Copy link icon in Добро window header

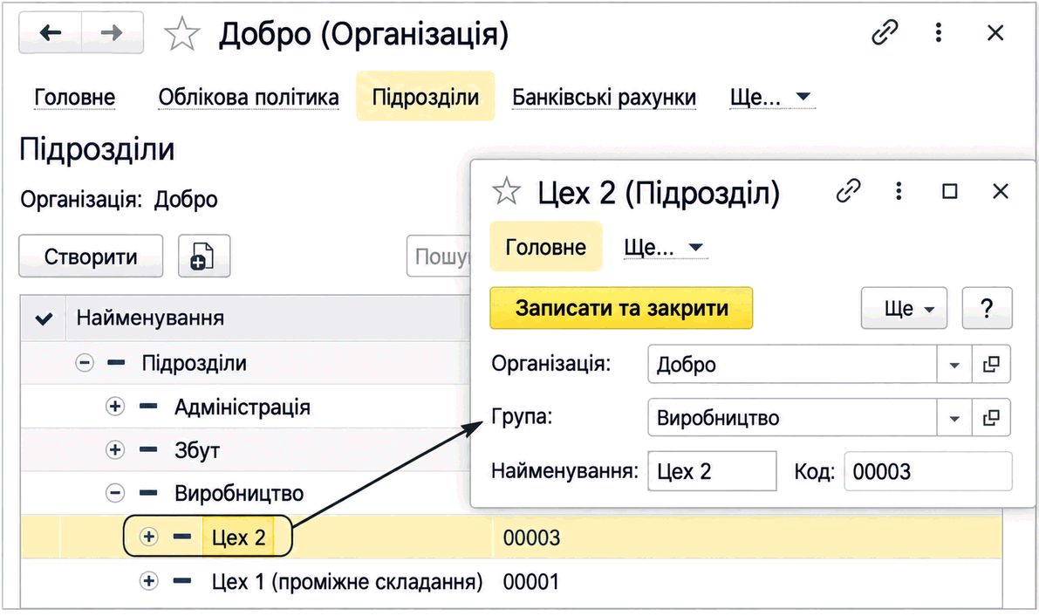tap(885, 32)
